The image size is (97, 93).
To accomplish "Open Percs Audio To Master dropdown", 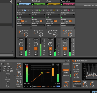I will coord(53,25).
